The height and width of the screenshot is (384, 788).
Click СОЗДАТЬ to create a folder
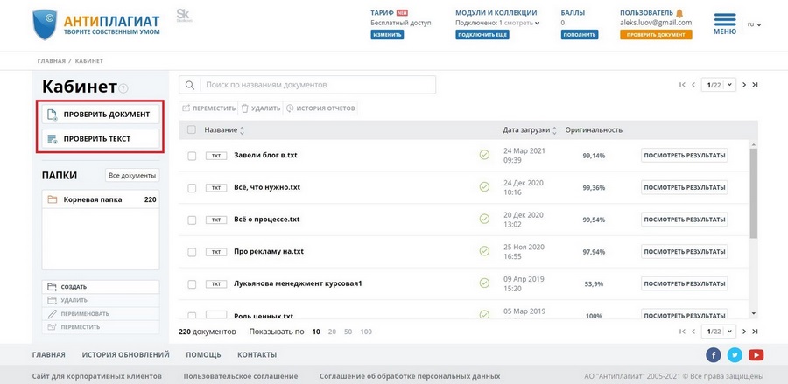click(x=101, y=287)
